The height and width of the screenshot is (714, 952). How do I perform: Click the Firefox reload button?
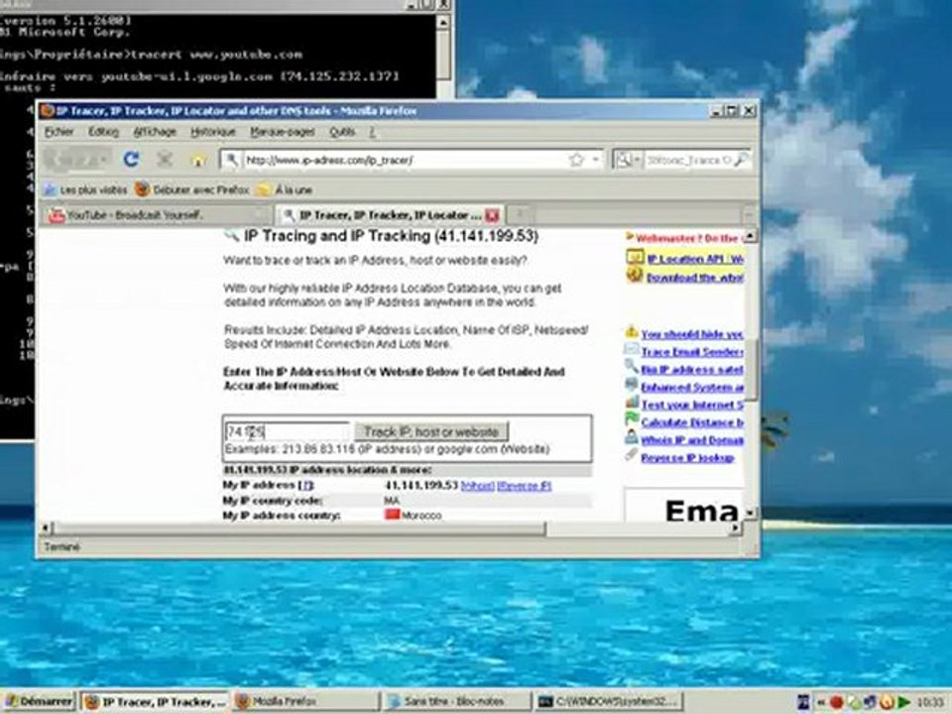pyautogui.click(x=131, y=160)
